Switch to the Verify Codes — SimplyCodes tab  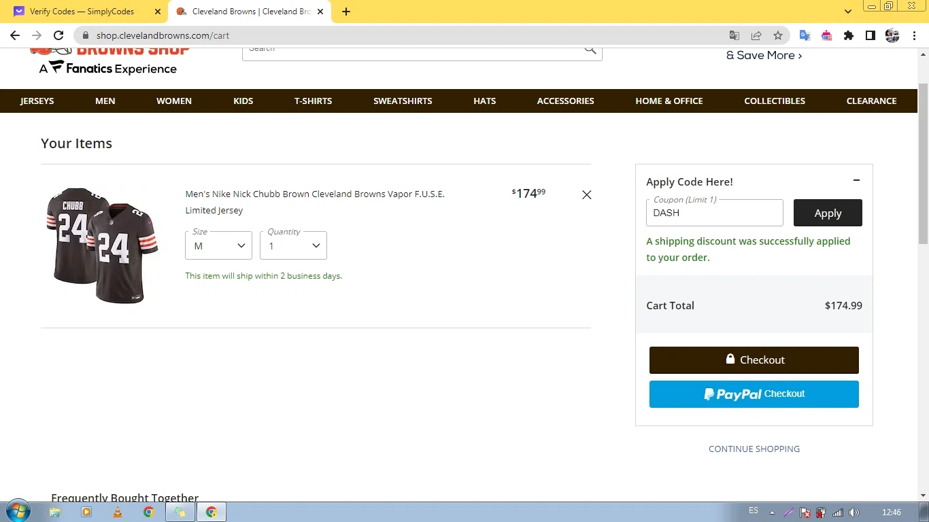coord(84,12)
